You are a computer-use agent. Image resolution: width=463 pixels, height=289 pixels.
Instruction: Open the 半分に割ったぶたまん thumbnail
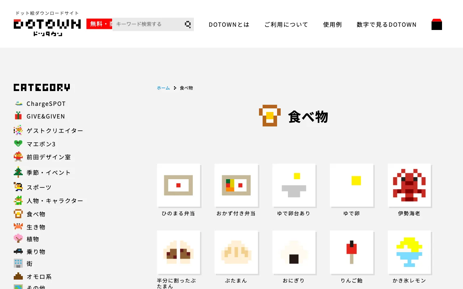[178, 252]
